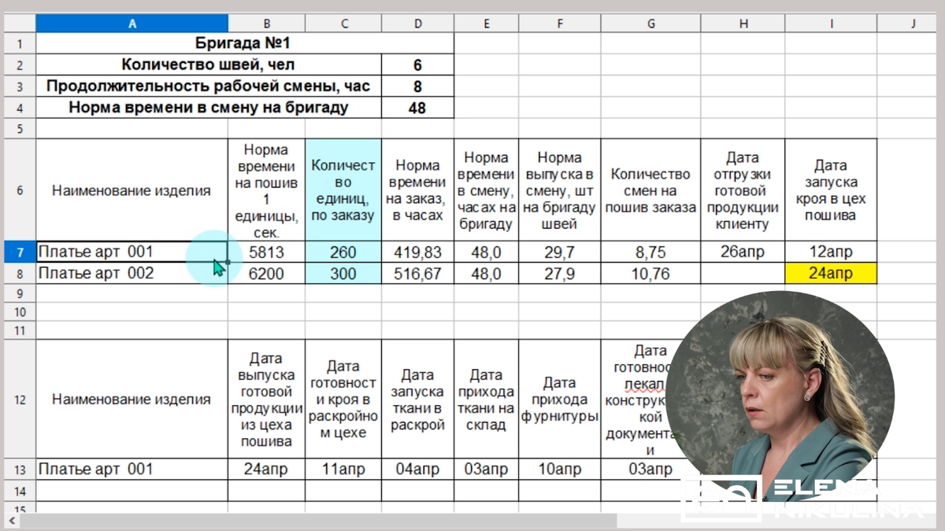This screenshot has height=531, width=945.
Task: Click header 'Количество единиц, по заказу'
Action: pyautogui.click(x=343, y=190)
